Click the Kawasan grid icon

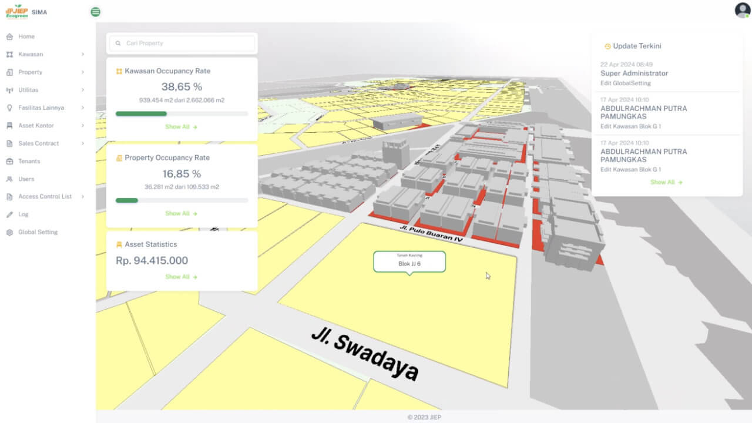[x=11, y=53]
